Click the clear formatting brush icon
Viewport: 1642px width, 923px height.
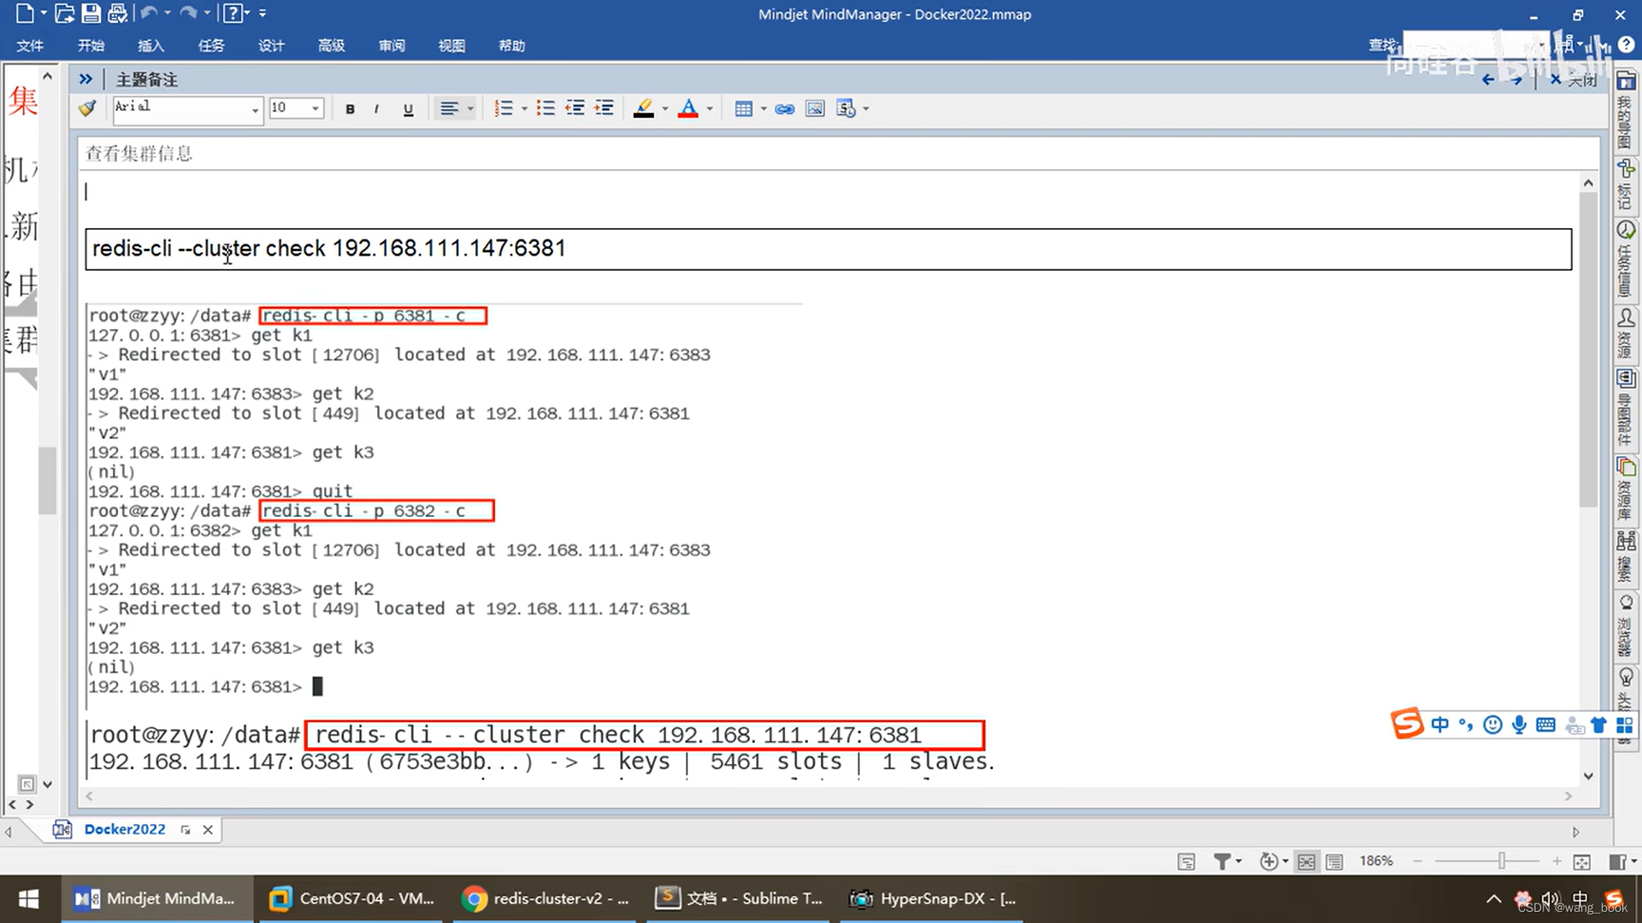tap(87, 109)
